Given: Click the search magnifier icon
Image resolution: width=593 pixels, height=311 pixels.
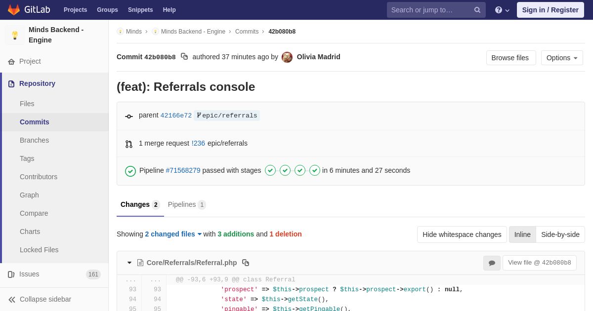Looking at the screenshot, I should click(x=477, y=10).
